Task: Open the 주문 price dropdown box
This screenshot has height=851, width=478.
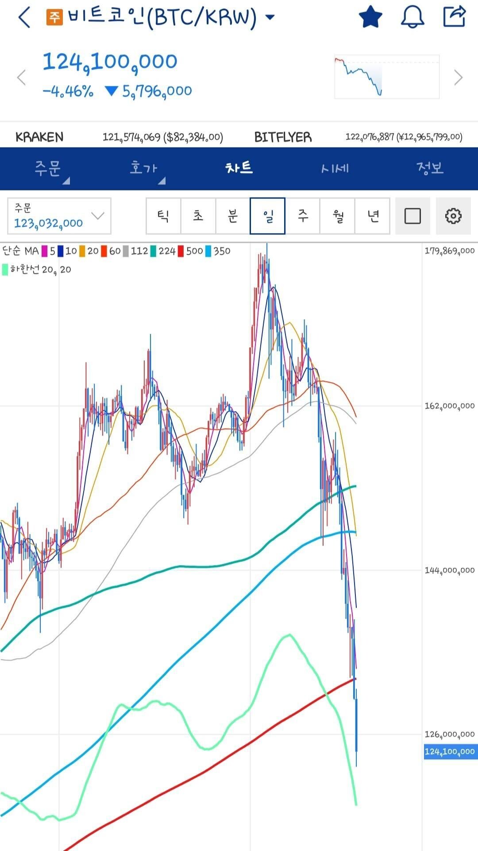Action: pyautogui.click(x=59, y=216)
